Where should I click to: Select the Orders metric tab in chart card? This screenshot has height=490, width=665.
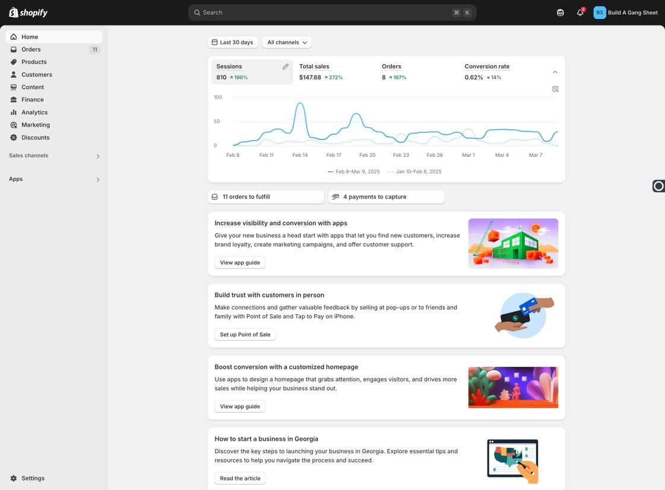417,72
